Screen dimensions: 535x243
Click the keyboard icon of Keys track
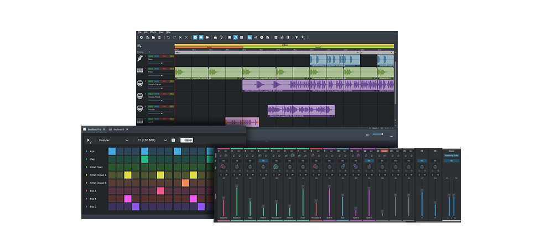point(140,71)
